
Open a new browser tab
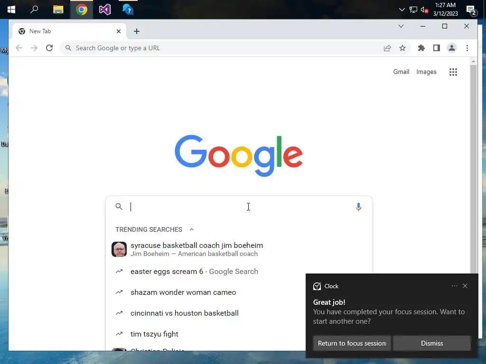(137, 31)
